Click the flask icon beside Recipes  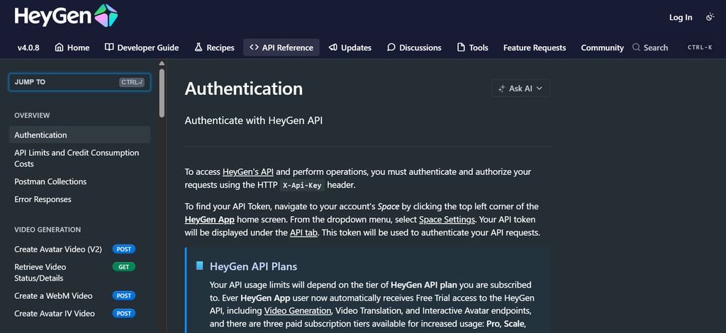(x=199, y=47)
